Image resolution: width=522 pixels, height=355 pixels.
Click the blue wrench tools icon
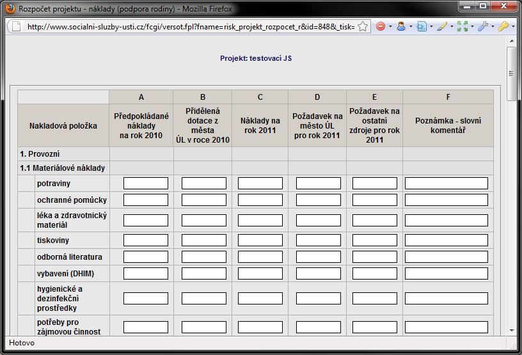(x=483, y=26)
